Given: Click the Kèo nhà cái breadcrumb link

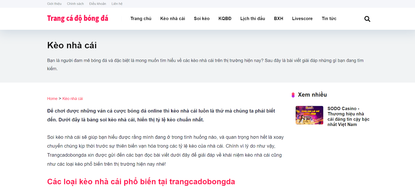Looking at the screenshot, I should click(x=73, y=99).
